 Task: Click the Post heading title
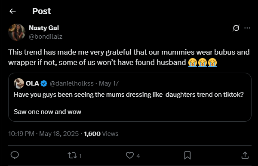tap(42, 11)
